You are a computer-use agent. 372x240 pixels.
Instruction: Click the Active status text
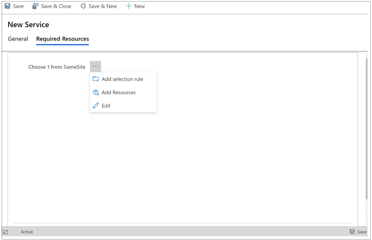pos(27,232)
